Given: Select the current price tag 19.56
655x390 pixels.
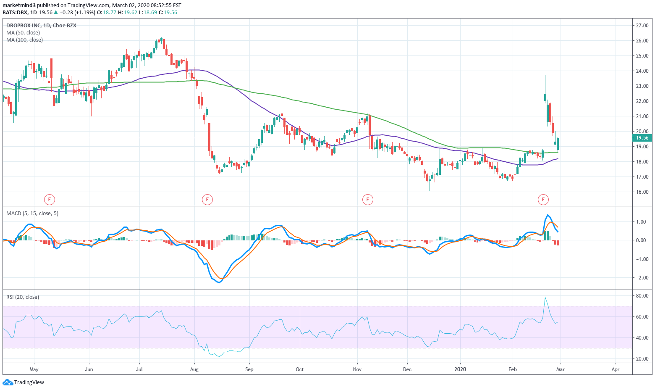Looking at the screenshot, I should tap(642, 138).
